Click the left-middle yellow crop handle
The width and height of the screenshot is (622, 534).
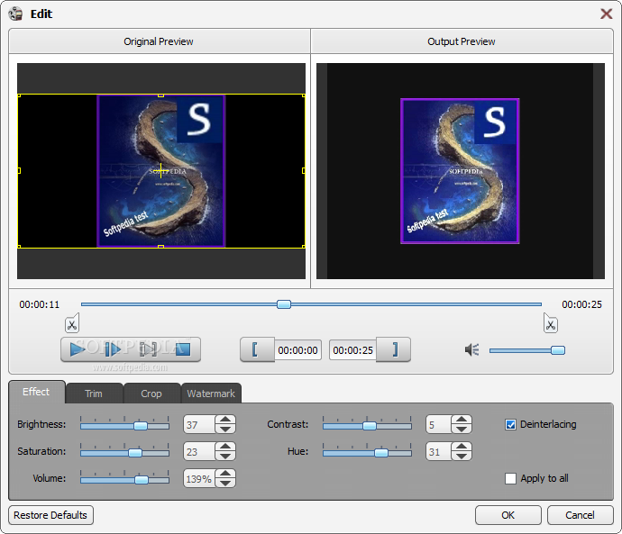point(19,171)
